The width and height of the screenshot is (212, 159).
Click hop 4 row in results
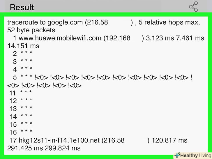point(22,69)
